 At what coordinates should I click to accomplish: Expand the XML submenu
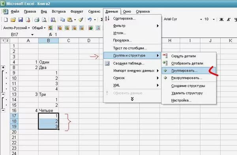click(132, 85)
